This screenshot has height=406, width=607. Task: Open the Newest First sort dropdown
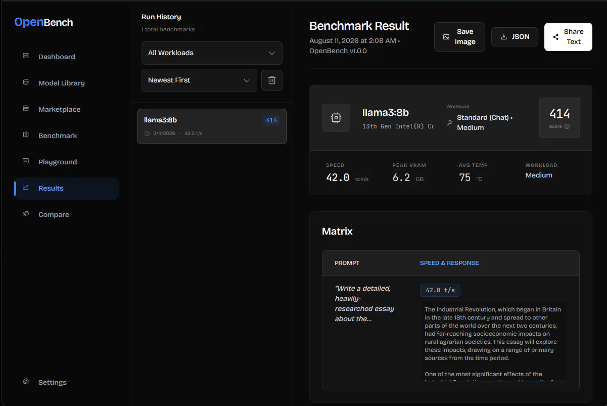(x=199, y=80)
